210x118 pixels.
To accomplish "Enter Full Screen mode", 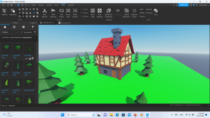I will coord(61,13).
